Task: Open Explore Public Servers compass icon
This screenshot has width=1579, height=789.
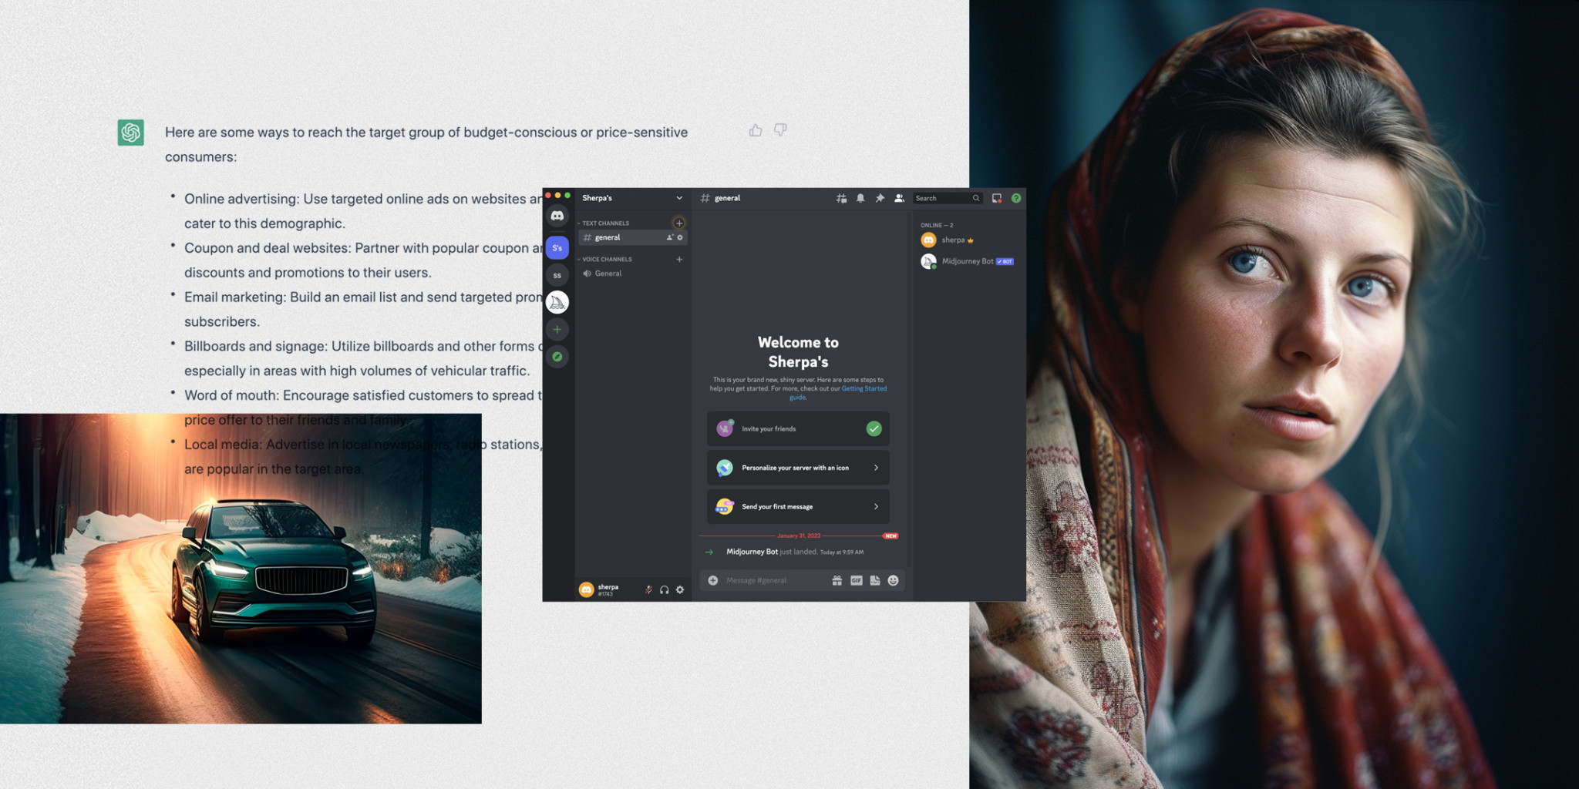Action: (x=557, y=357)
